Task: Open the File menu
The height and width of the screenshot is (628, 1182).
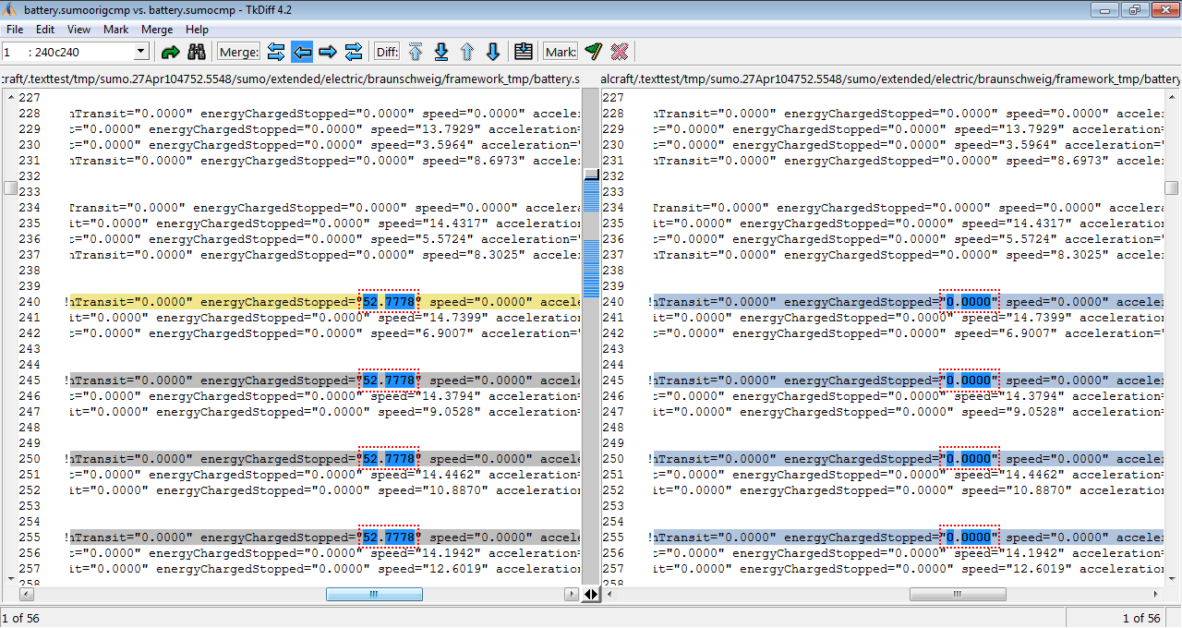Action: click(x=15, y=30)
